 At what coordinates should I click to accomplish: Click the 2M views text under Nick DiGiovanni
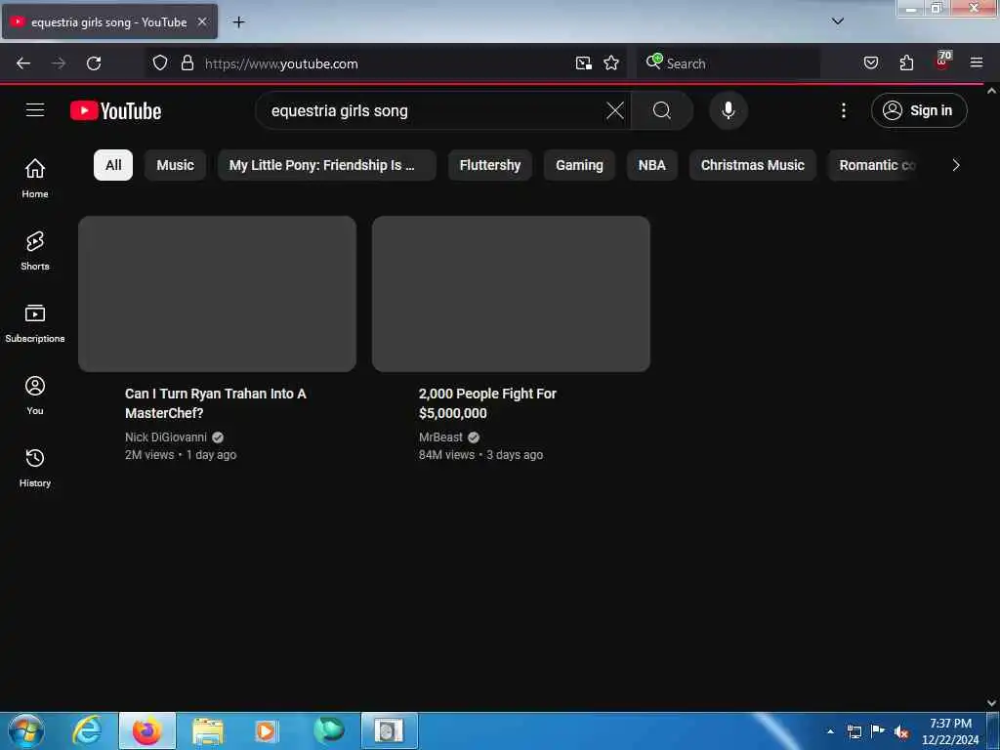pyautogui.click(x=149, y=455)
